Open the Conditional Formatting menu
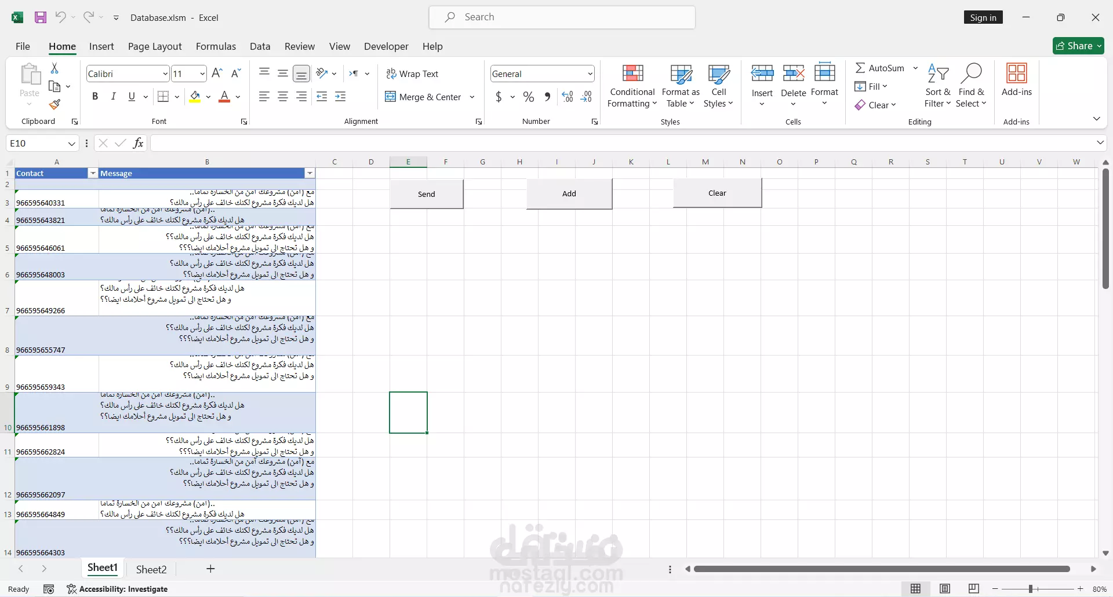Image resolution: width=1113 pixels, height=597 pixels. [x=632, y=86]
